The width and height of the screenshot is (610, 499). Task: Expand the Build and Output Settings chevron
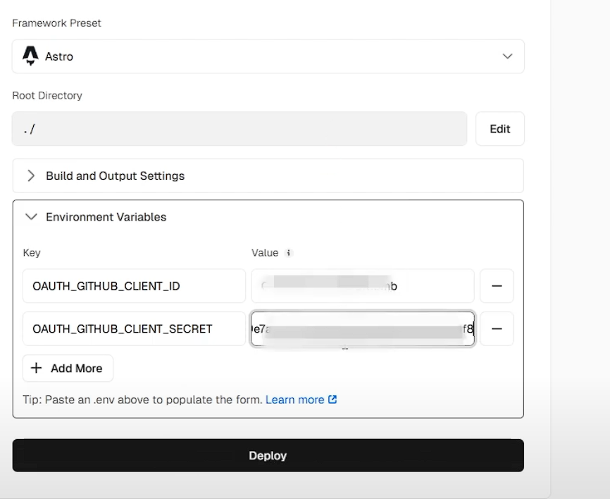point(31,176)
